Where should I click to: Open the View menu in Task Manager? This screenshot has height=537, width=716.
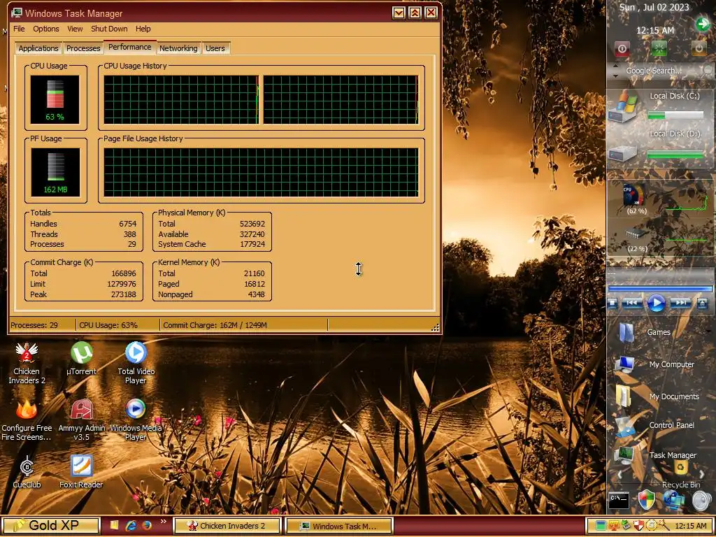(x=75, y=29)
